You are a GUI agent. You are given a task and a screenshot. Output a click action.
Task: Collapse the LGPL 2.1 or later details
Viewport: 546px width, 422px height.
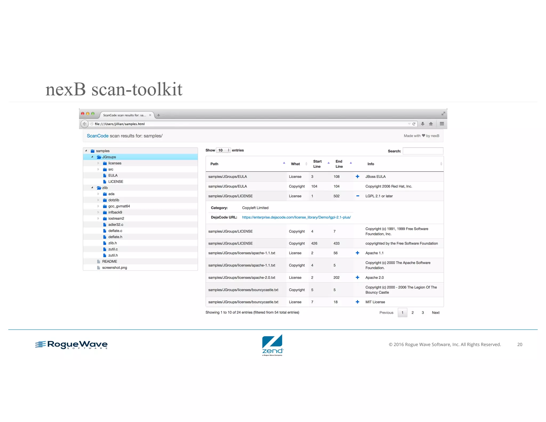pyautogui.click(x=358, y=196)
